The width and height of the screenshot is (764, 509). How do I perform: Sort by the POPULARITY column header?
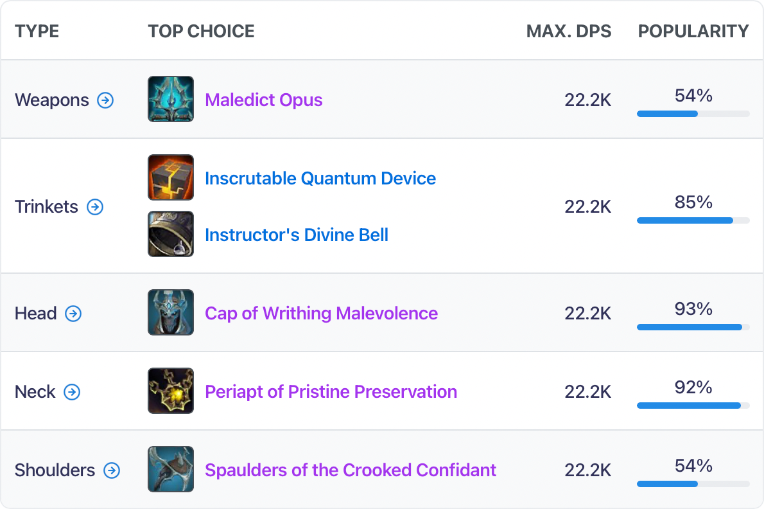pyautogui.click(x=693, y=30)
